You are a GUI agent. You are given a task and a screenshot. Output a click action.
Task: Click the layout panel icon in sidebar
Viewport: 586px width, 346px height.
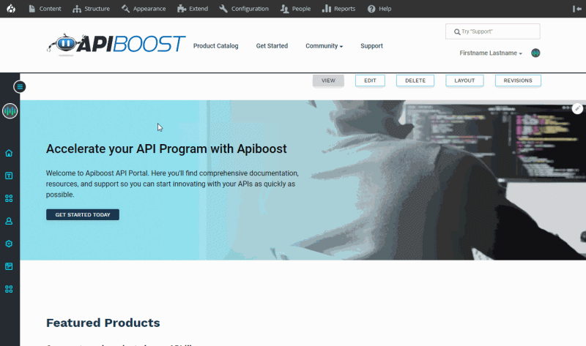click(x=9, y=266)
